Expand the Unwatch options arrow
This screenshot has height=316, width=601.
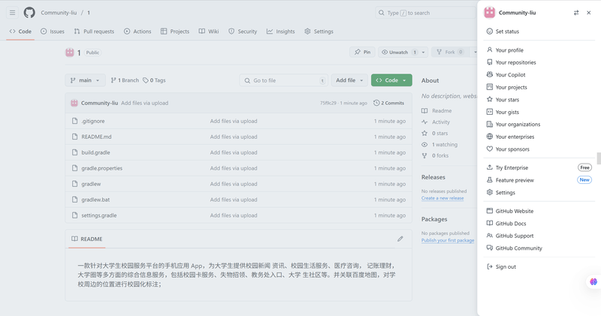point(423,53)
